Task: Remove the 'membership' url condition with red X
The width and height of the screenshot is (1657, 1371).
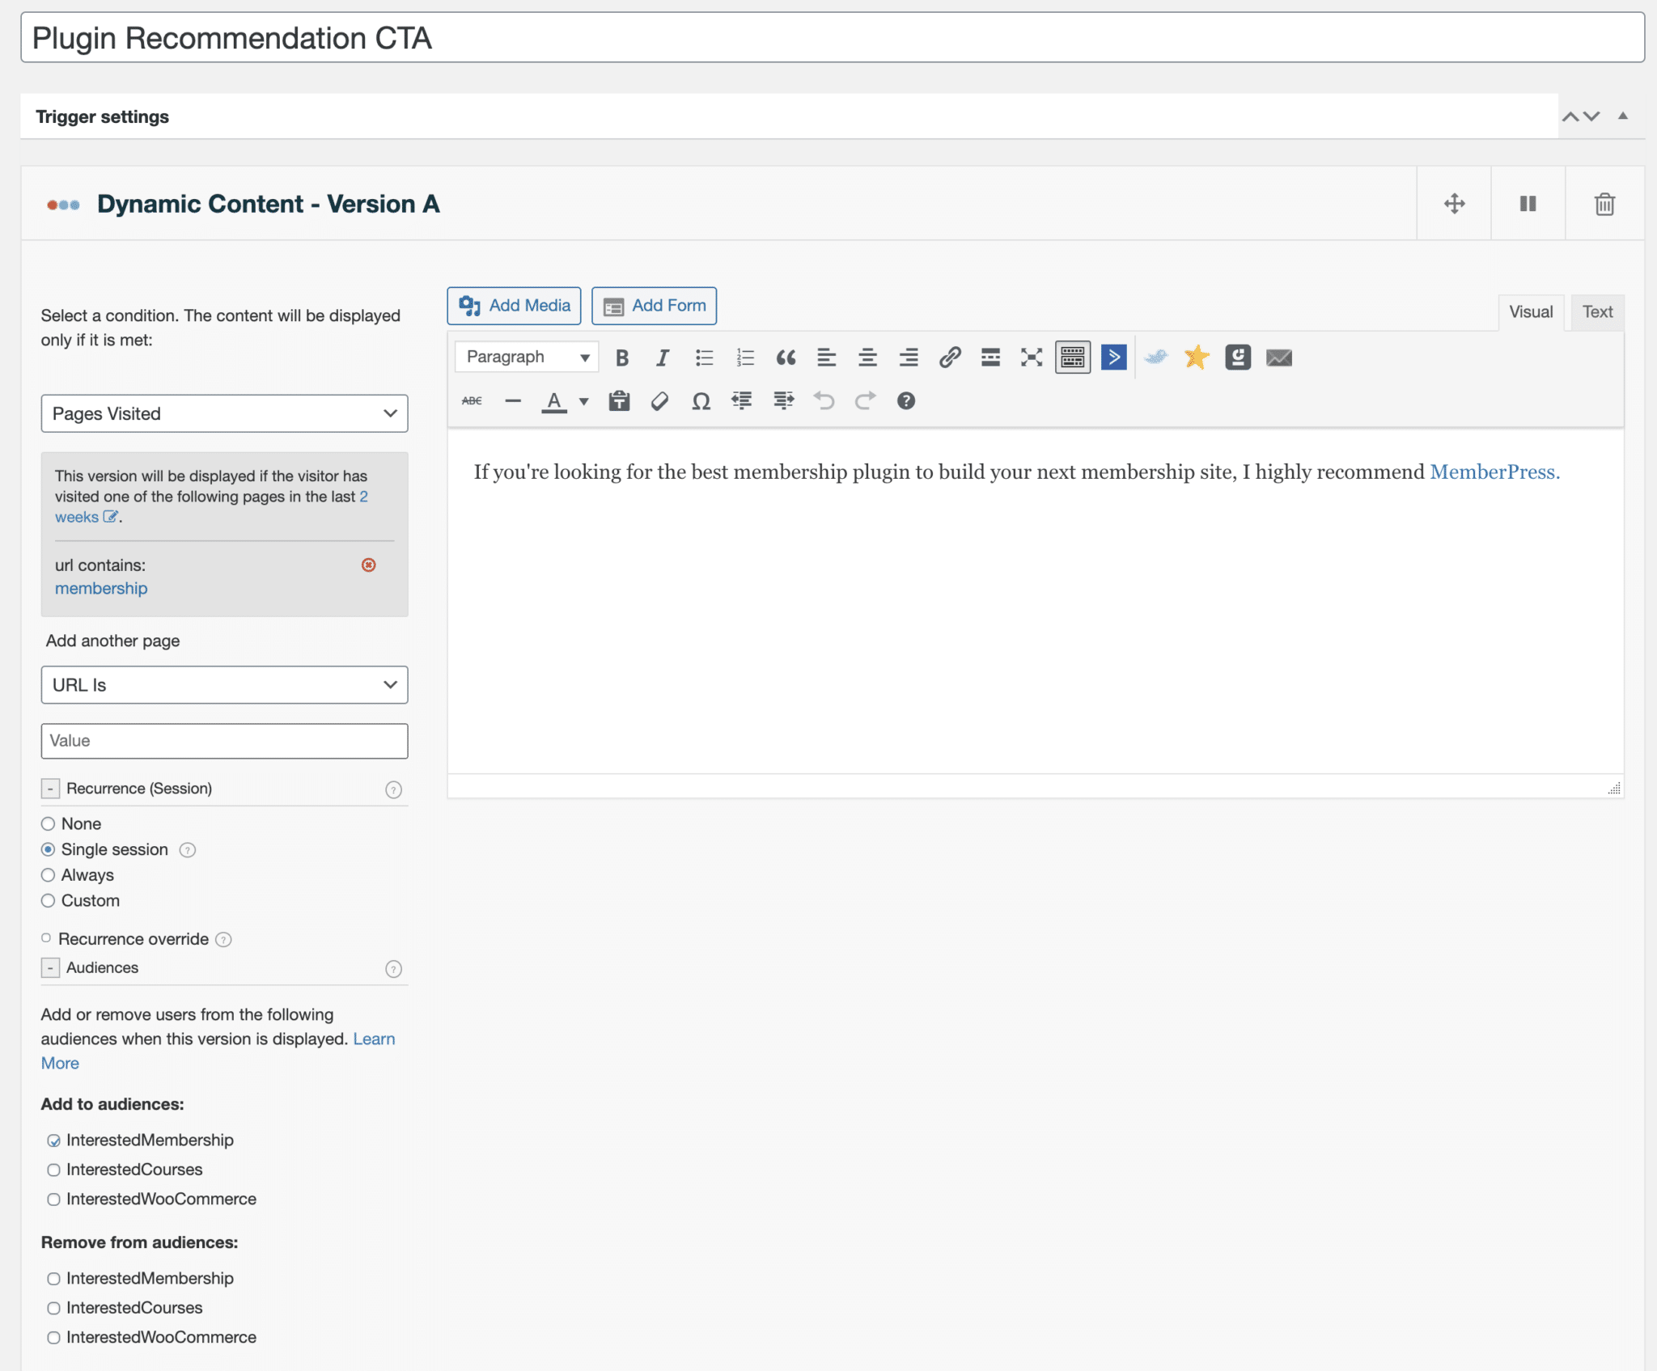Action: 369,565
